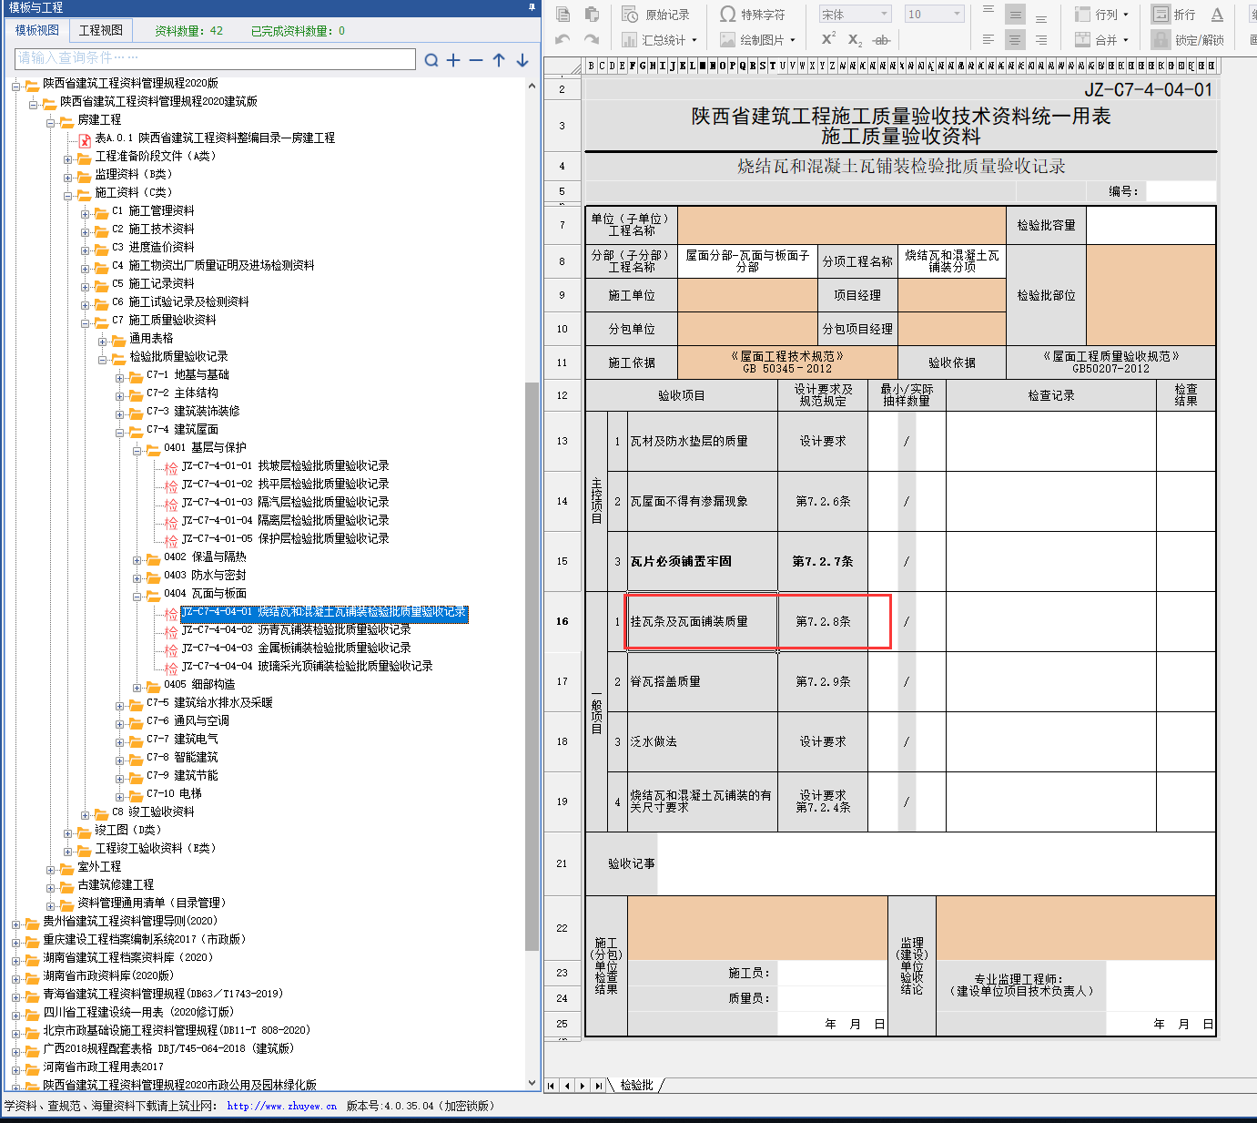Expand all with the plus icon
This screenshot has width=1257, height=1123.
(453, 60)
